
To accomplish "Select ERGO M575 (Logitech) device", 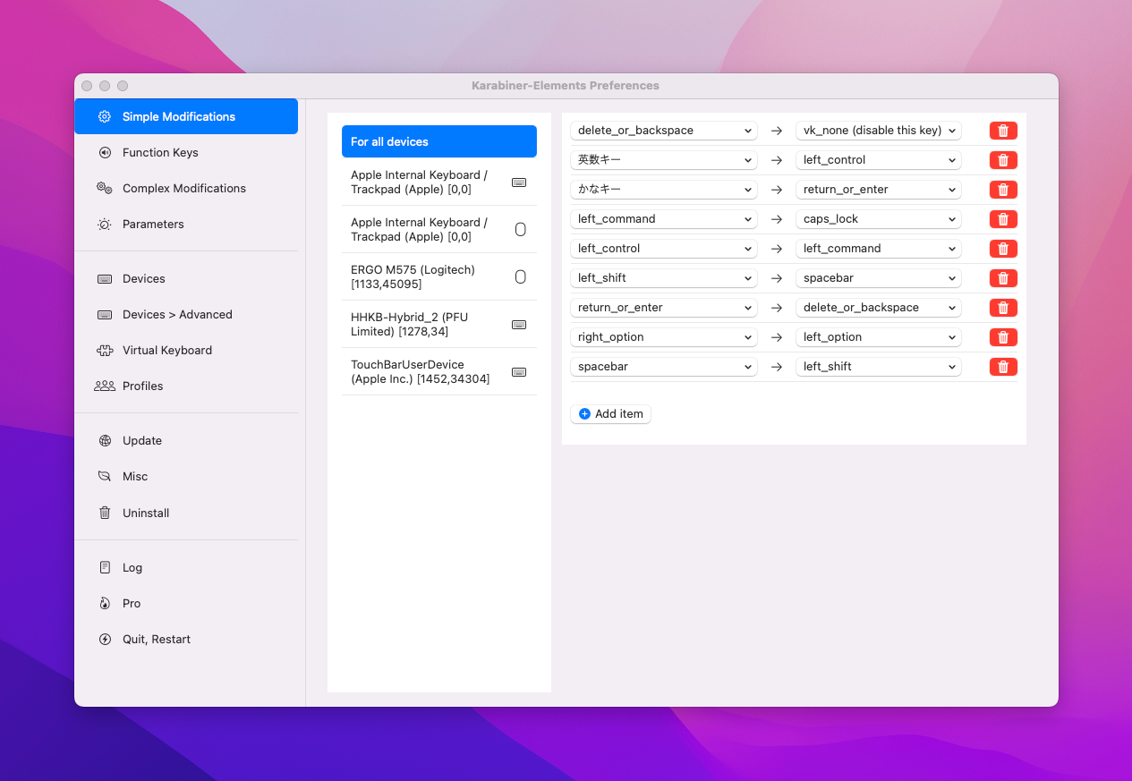I will (x=439, y=276).
